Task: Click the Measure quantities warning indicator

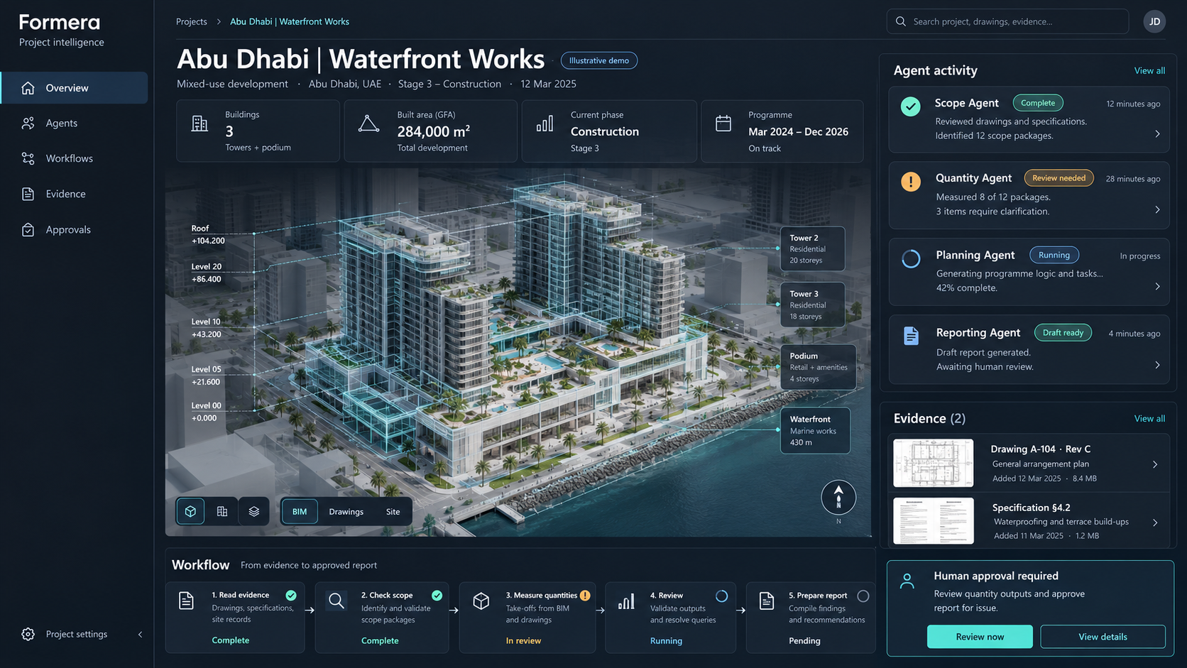Action: point(585,595)
